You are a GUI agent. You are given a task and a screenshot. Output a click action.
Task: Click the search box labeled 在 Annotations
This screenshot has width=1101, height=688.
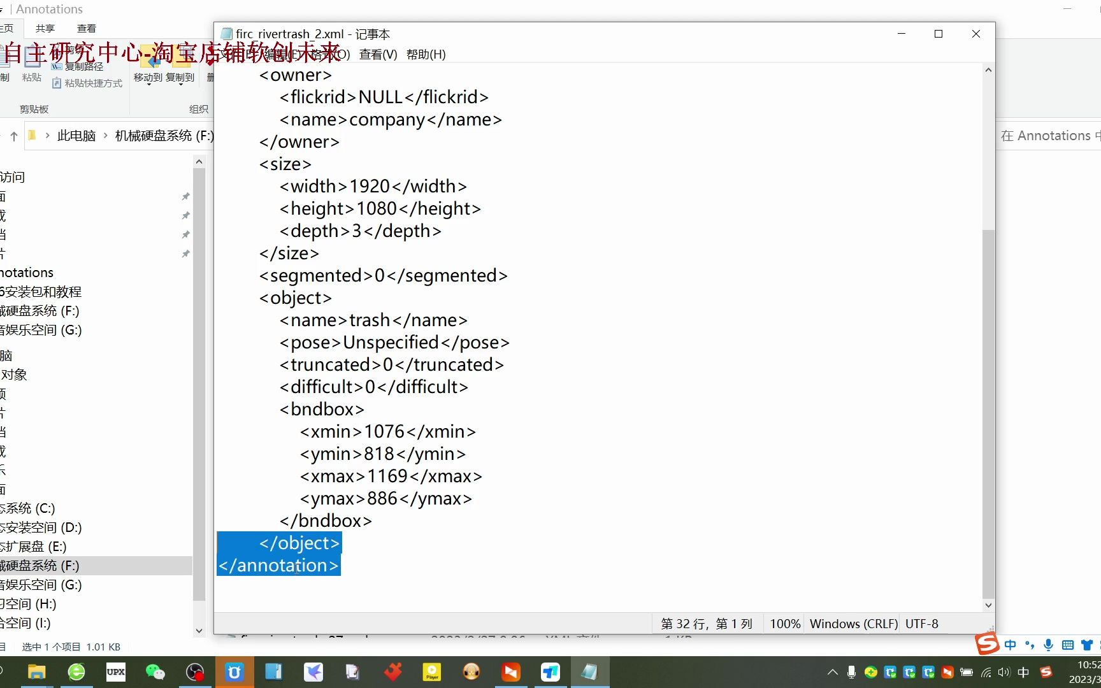pyautogui.click(x=1049, y=136)
